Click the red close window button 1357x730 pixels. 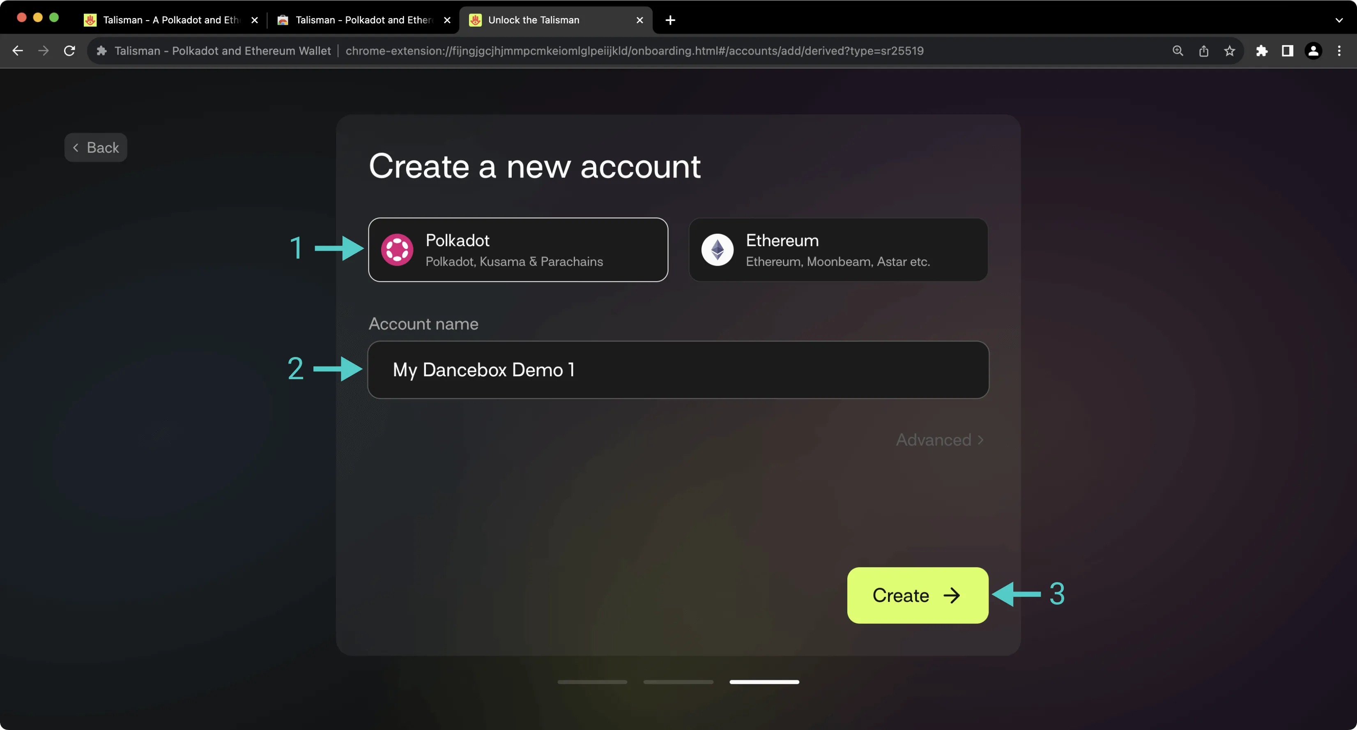pyautogui.click(x=22, y=17)
